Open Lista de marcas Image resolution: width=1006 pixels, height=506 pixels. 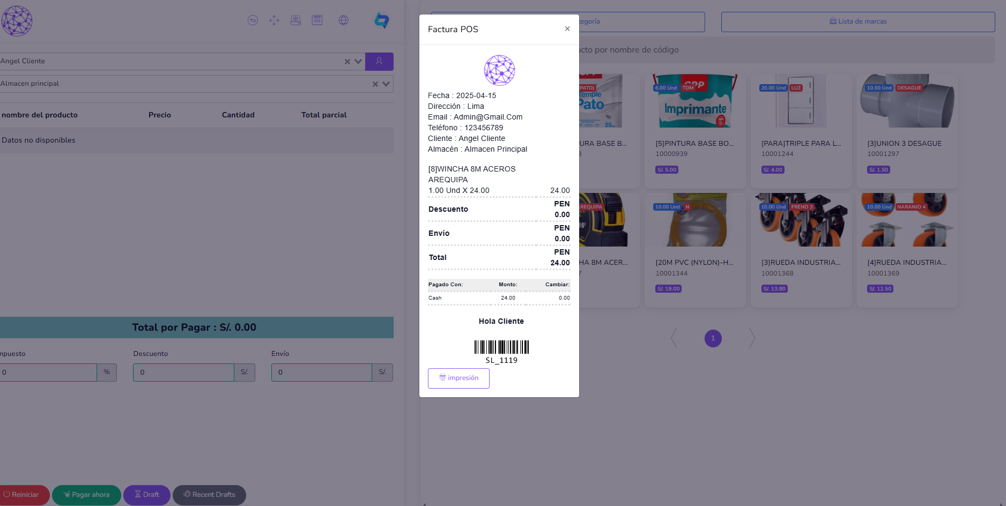coord(858,21)
